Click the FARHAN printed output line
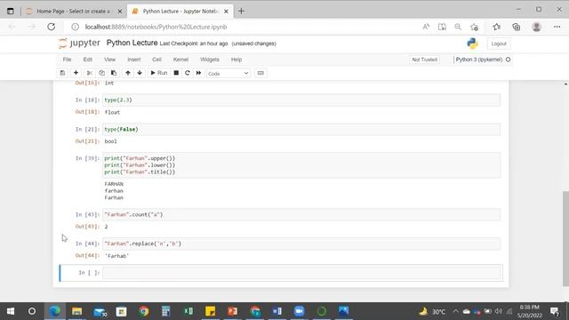The height and width of the screenshot is (320, 569). tap(114, 184)
